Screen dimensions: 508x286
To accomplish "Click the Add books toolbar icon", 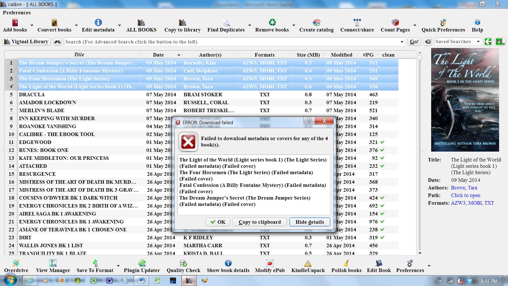I will pyautogui.click(x=15, y=23).
